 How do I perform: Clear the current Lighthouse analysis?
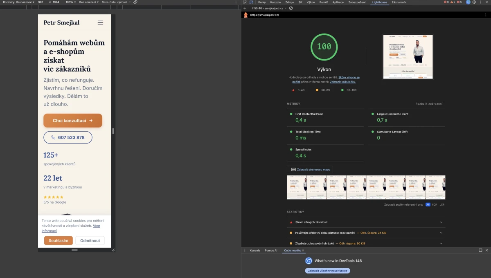(x=291, y=8)
